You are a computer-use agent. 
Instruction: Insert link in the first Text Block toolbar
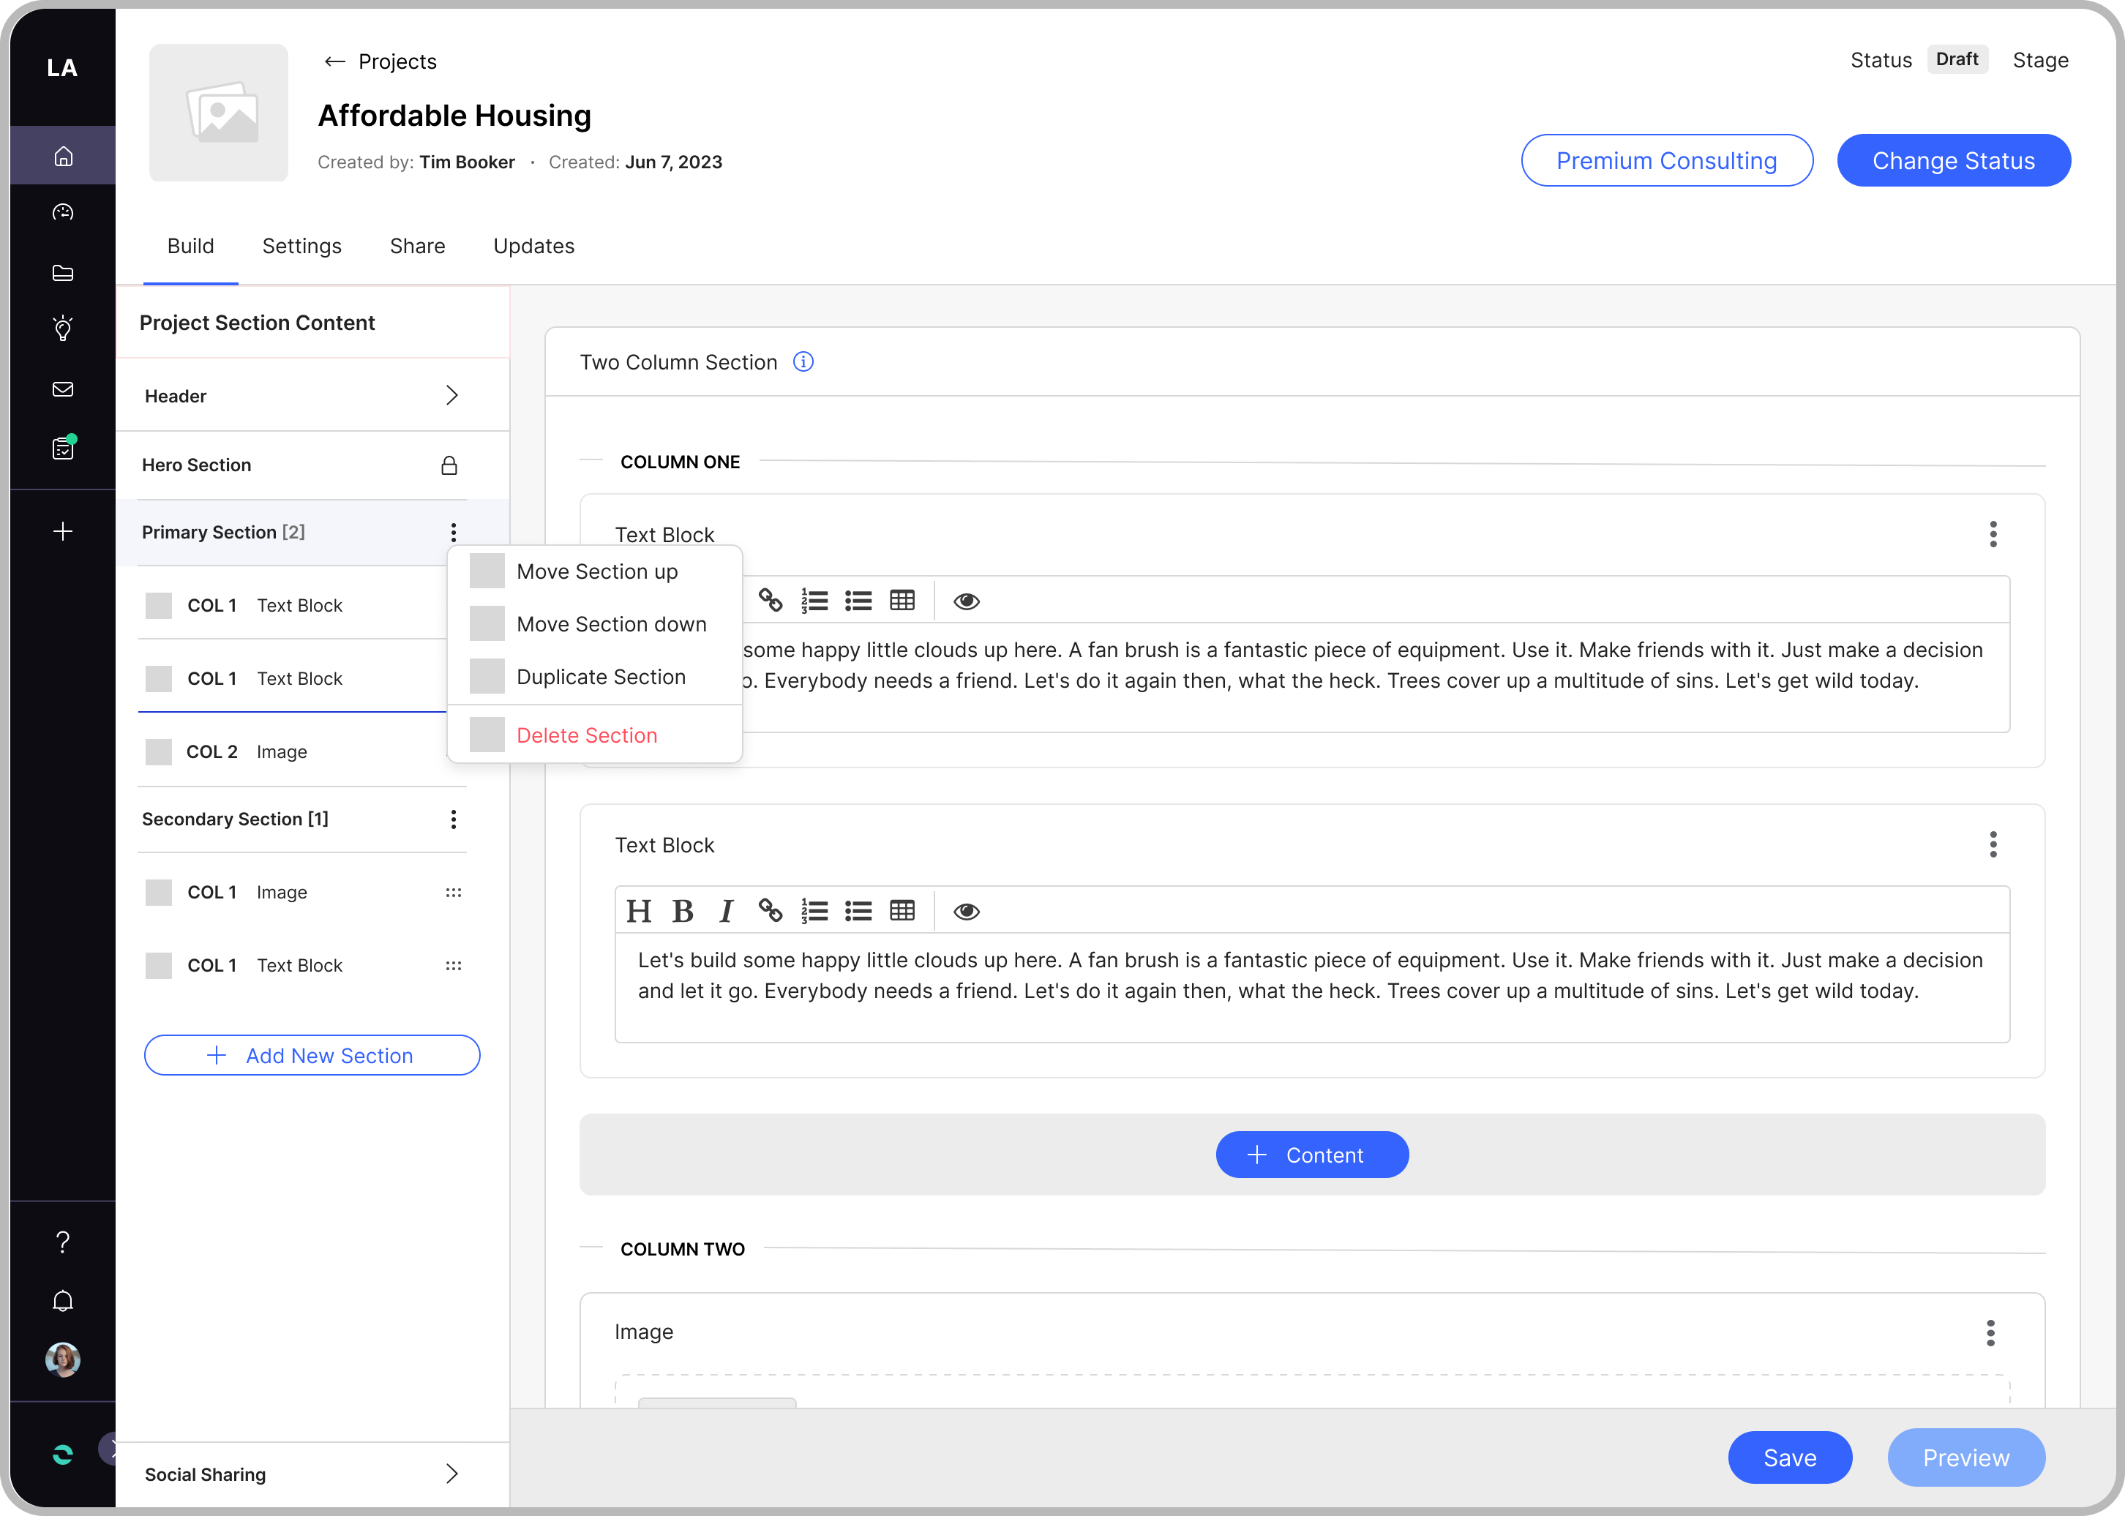click(x=771, y=600)
